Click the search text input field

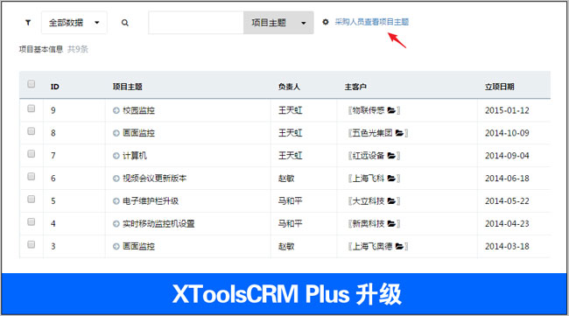point(196,23)
